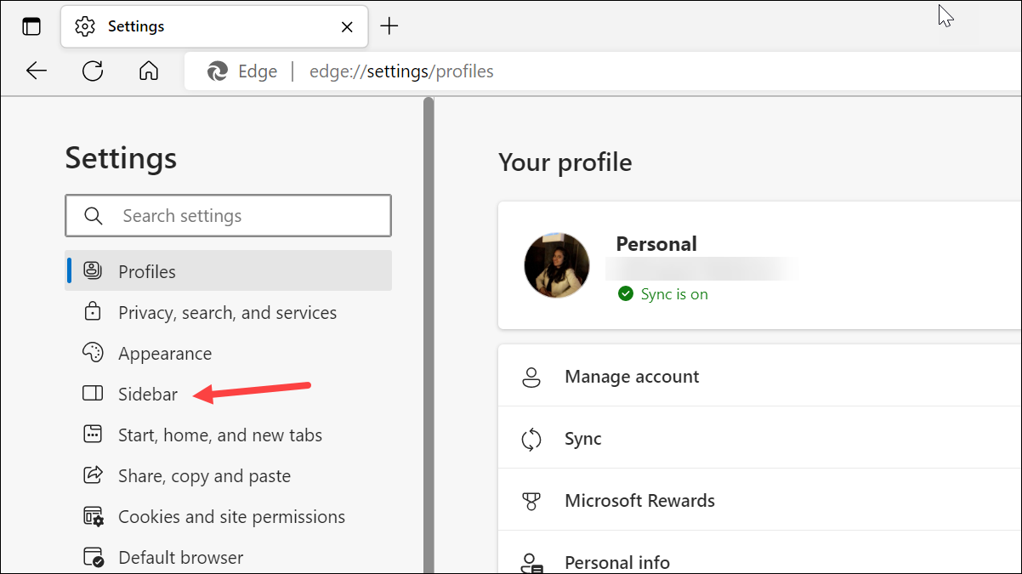Image resolution: width=1022 pixels, height=574 pixels.
Task: Click the Appearance palette icon
Action: click(93, 352)
